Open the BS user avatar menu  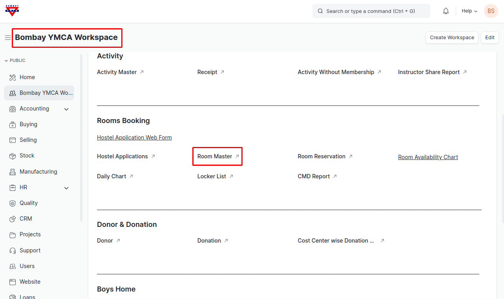(x=491, y=11)
